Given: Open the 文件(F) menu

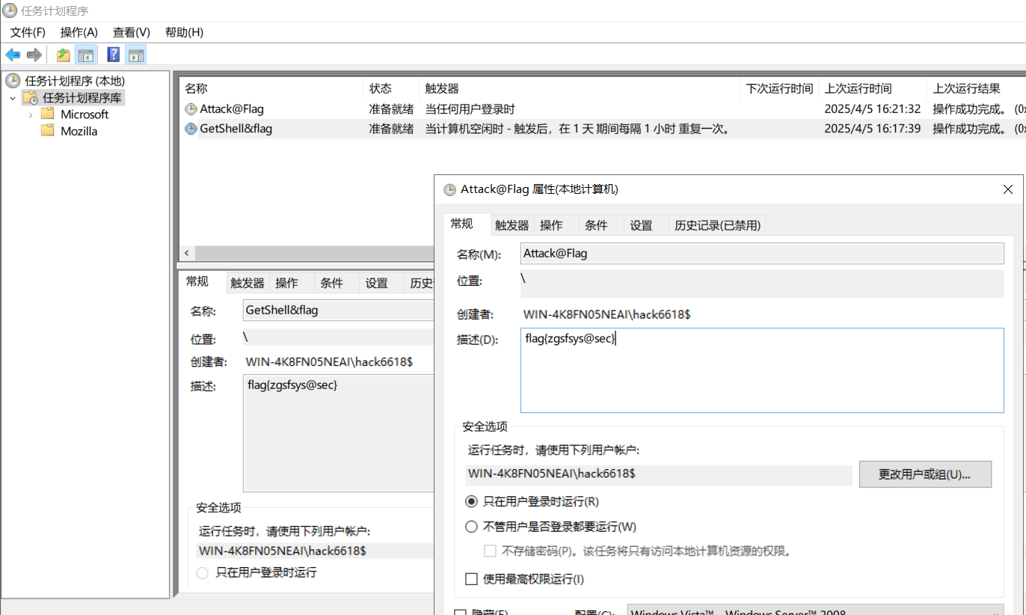Looking at the screenshot, I should [28, 32].
